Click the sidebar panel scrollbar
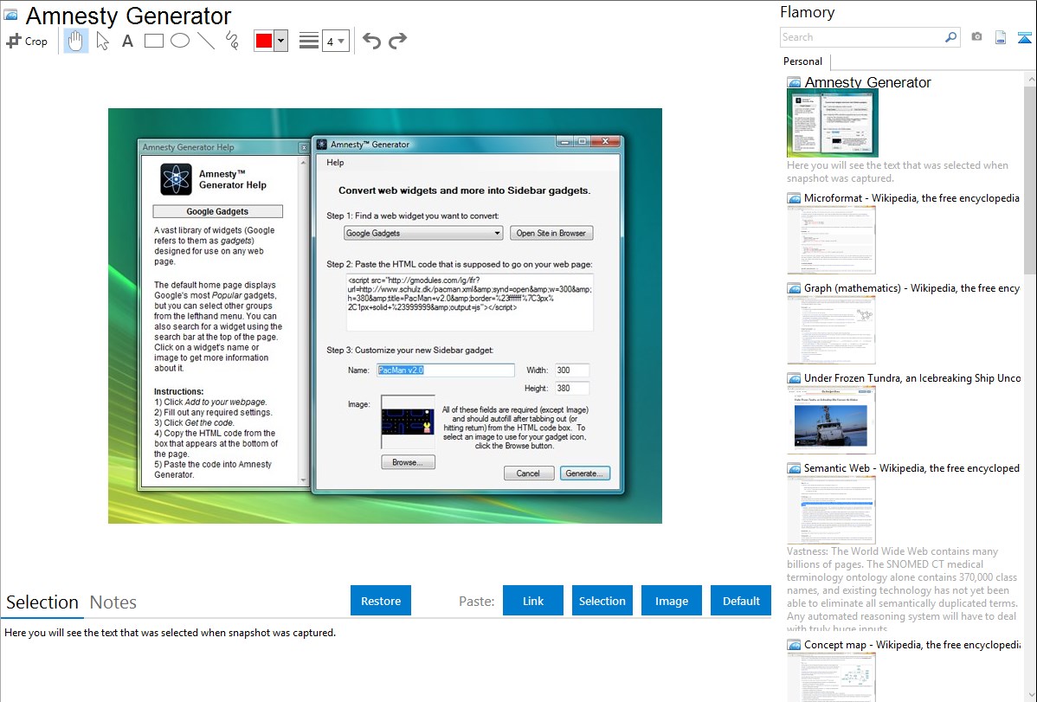Screen dimensions: 1037x702 (1030, 178)
